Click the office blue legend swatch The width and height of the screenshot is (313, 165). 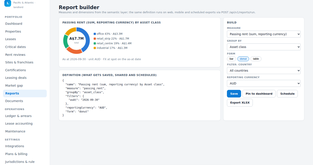coord(95,34)
